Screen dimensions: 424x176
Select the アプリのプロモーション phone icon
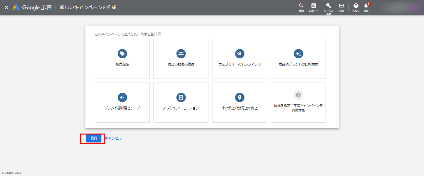[181, 97]
